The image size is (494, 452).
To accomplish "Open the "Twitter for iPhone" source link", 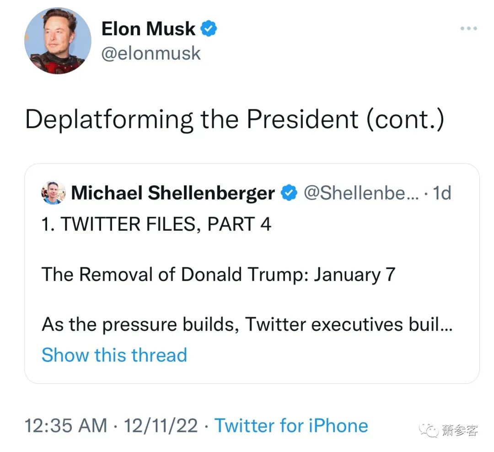I will pyautogui.click(x=291, y=425).
